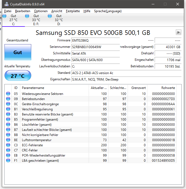Click the Übertragungsmodus field SATA/600

click(x=95, y=60)
